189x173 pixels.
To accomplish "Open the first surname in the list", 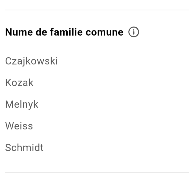I will (31, 61).
